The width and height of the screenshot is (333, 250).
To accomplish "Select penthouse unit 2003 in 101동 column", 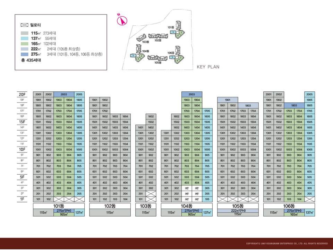I will coord(64,94).
